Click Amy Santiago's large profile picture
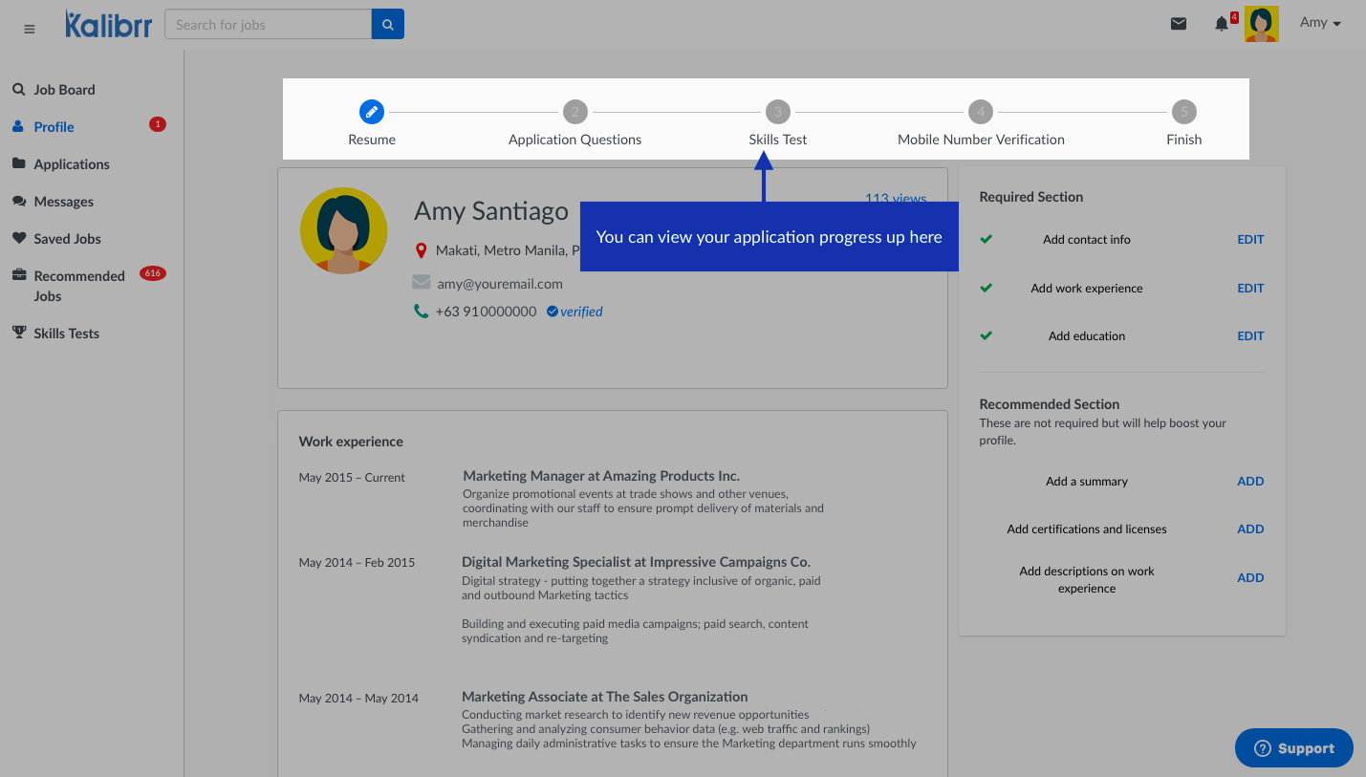The height and width of the screenshot is (777, 1366). [x=343, y=230]
